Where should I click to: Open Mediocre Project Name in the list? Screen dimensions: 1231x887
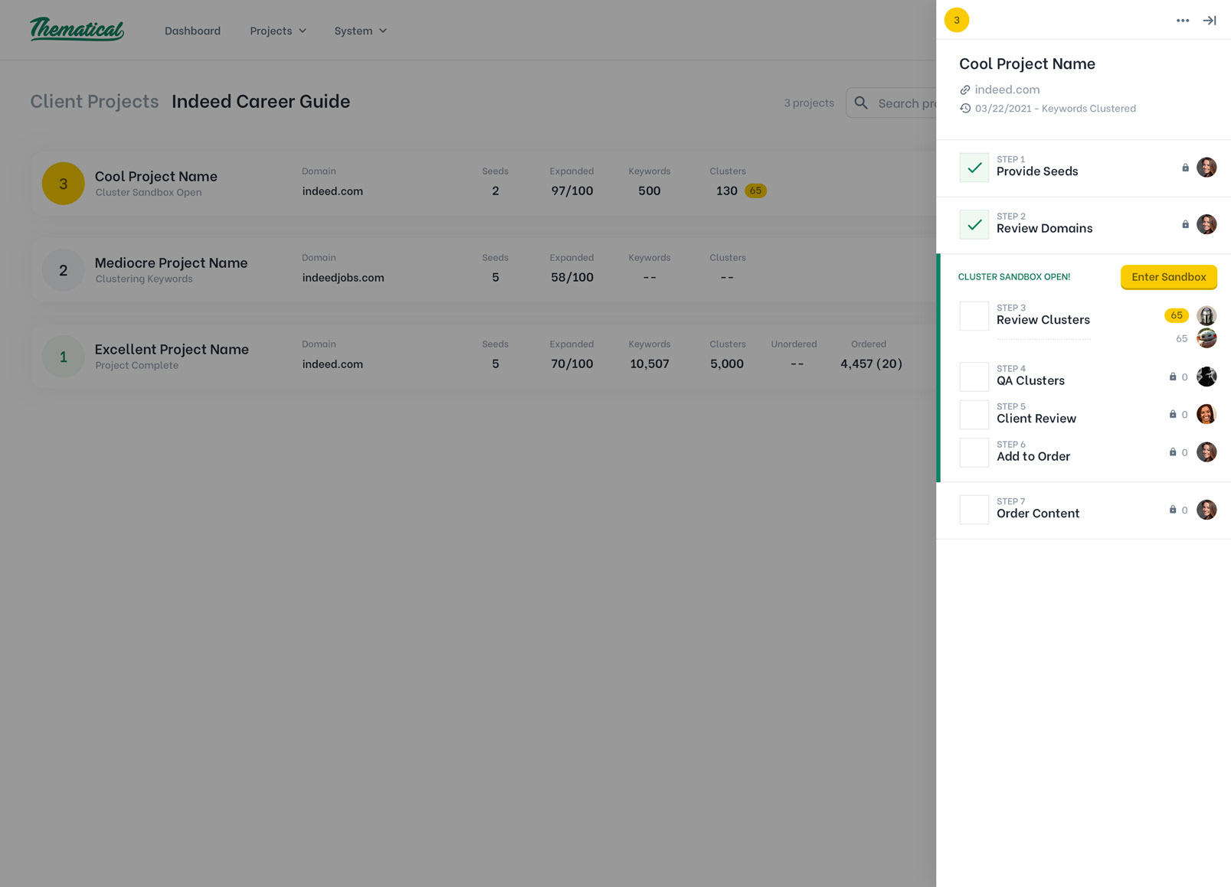[171, 263]
